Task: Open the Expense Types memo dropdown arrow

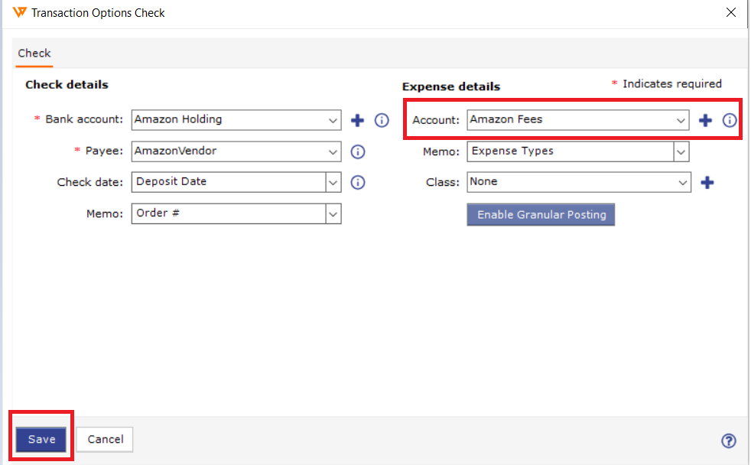Action: click(x=681, y=151)
